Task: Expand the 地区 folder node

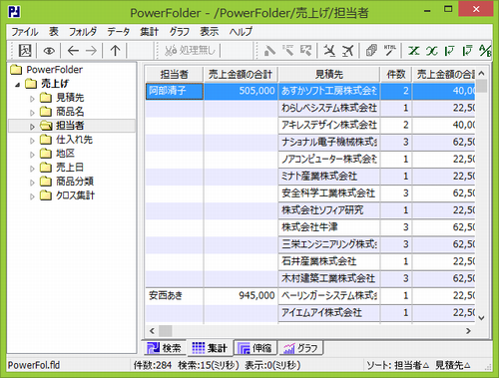Action: pyautogui.click(x=32, y=155)
